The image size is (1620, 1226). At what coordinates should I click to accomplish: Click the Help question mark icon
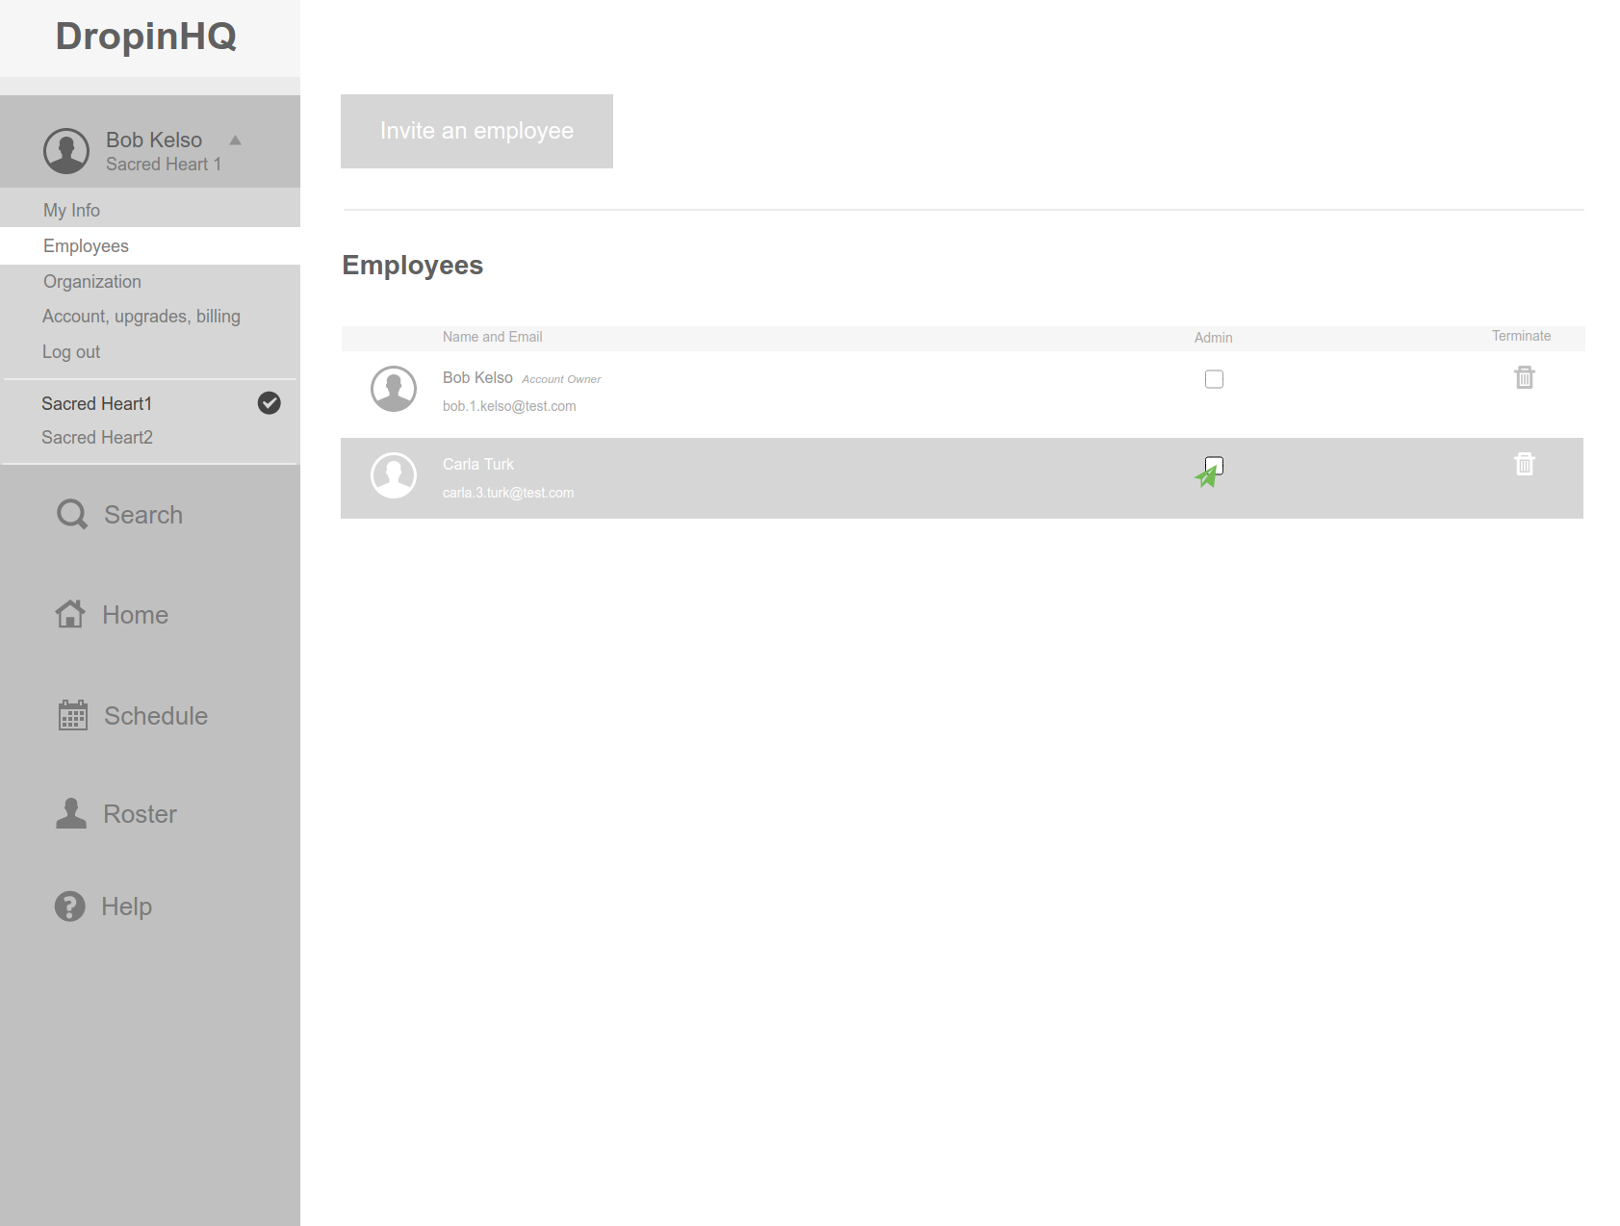(70, 907)
